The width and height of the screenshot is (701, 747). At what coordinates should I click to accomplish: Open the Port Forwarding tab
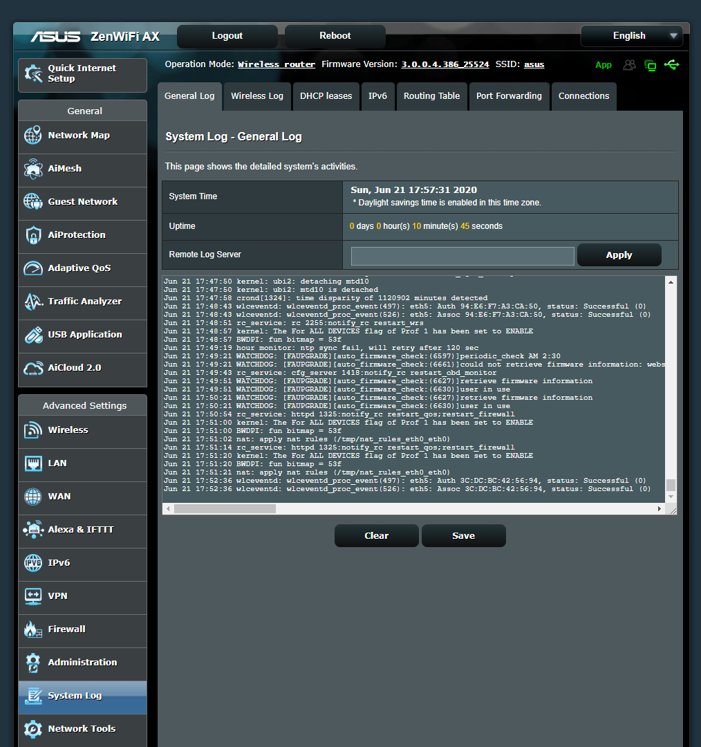[x=509, y=96]
